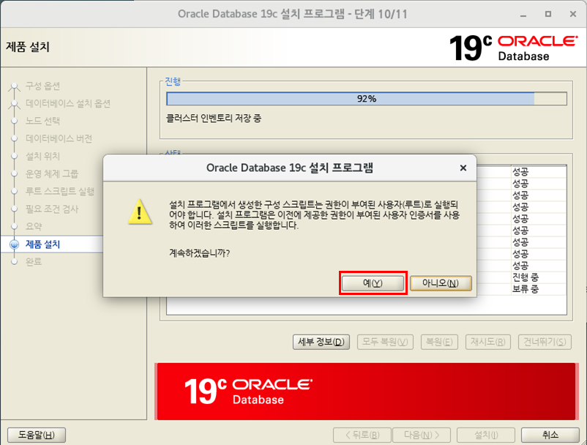Image resolution: width=587 pixels, height=445 pixels.
Task: Click the 92% progress bar
Action: coord(367,99)
